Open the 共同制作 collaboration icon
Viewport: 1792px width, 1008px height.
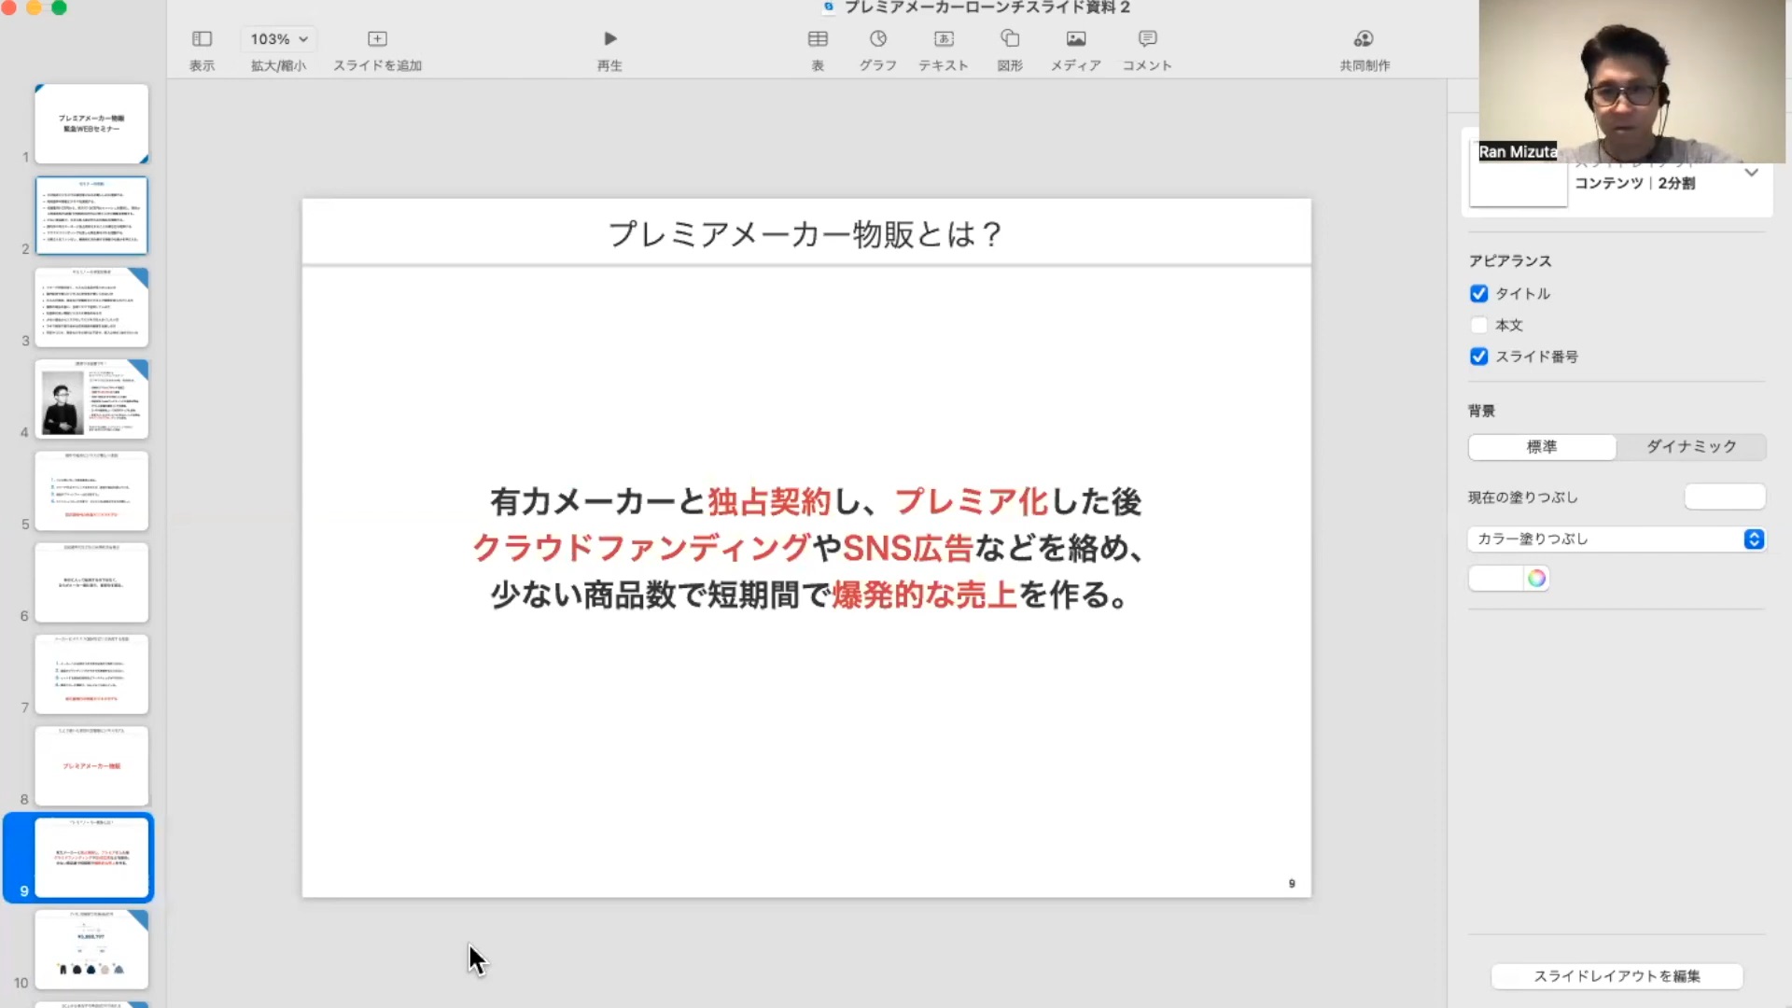[x=1365, y=38]
